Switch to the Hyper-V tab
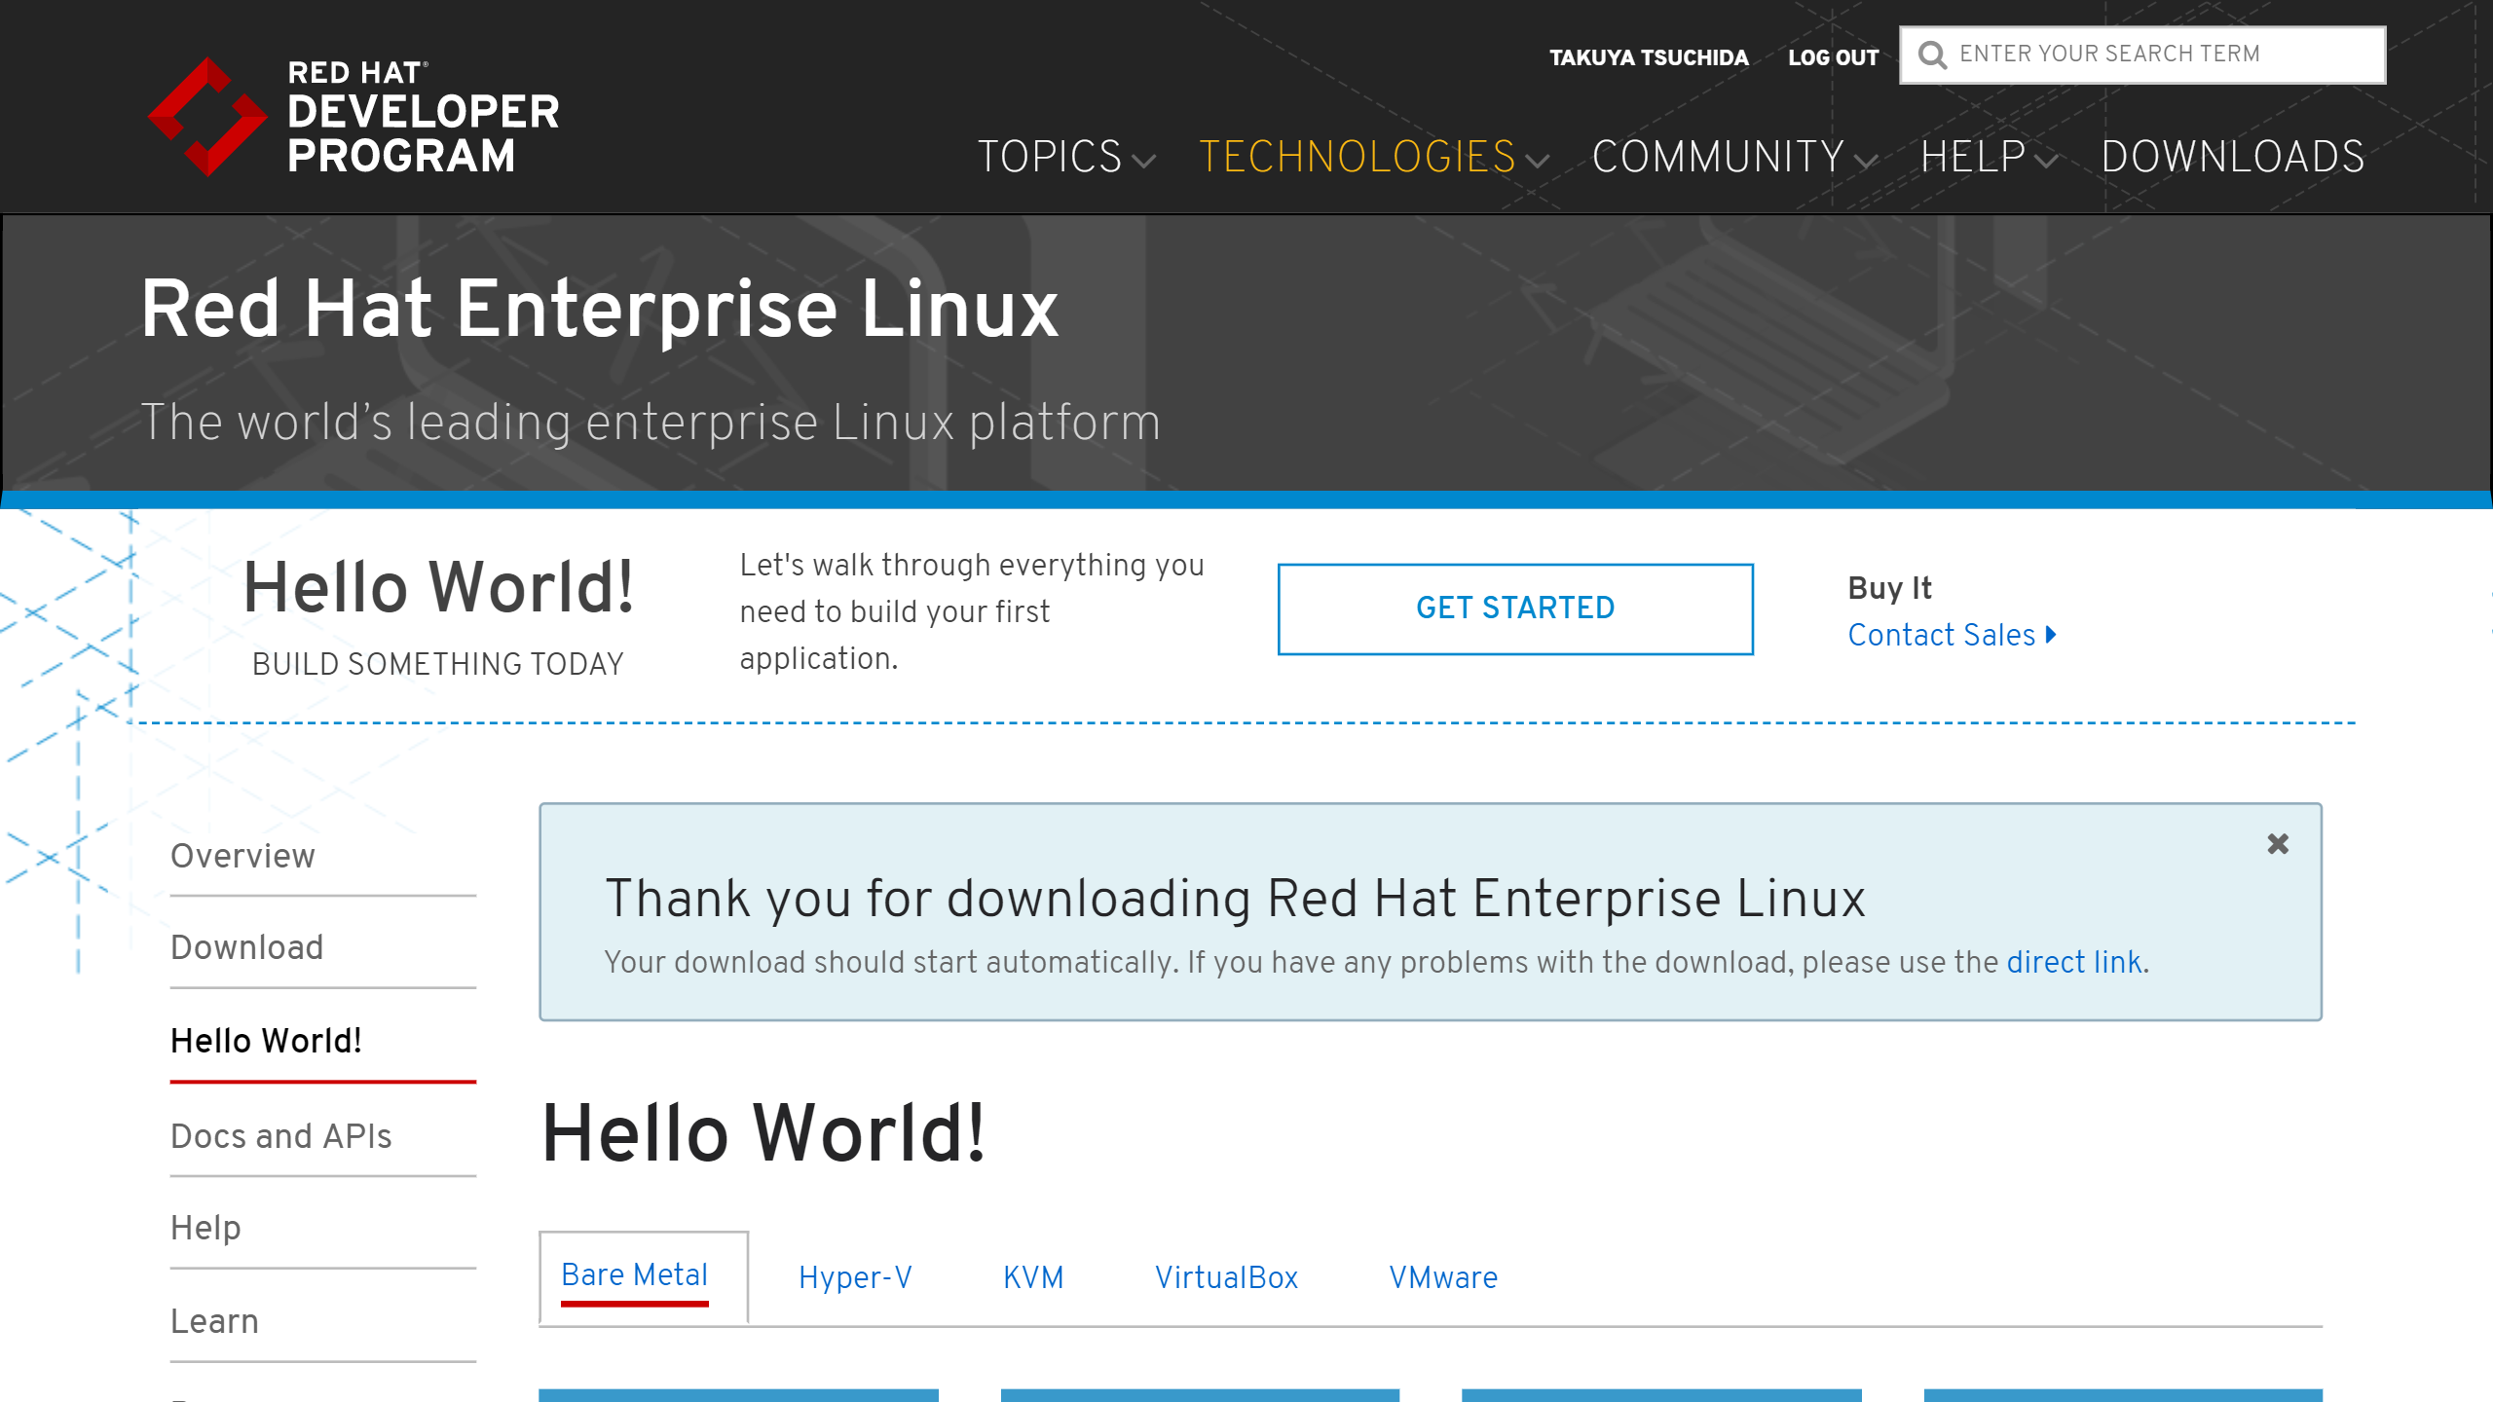 [855, 1276]
